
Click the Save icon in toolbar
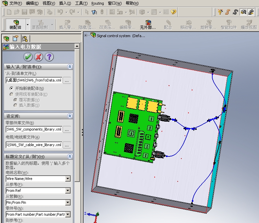[25, 12]
